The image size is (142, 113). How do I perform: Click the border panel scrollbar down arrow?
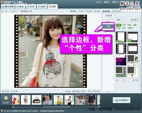click(140, 91)
